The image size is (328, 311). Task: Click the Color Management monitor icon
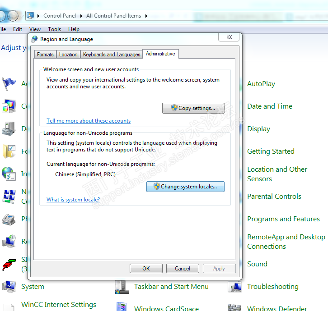coord(9,106)
